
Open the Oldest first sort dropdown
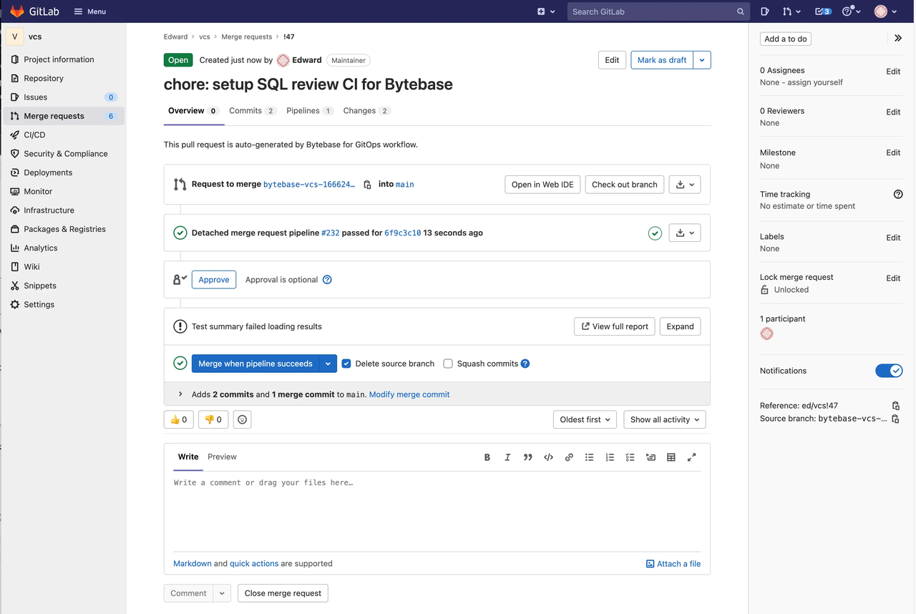[x=585, y=419]
